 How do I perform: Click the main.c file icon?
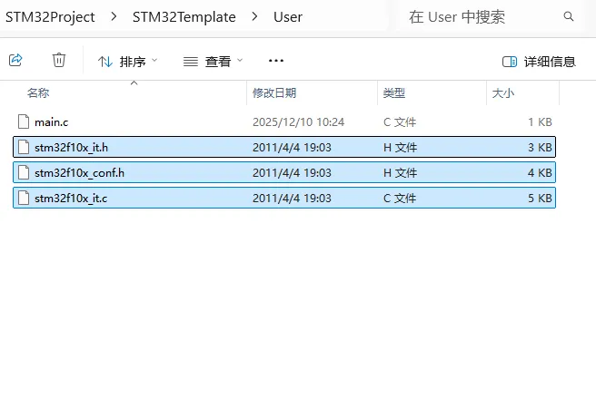coord(25,121)
